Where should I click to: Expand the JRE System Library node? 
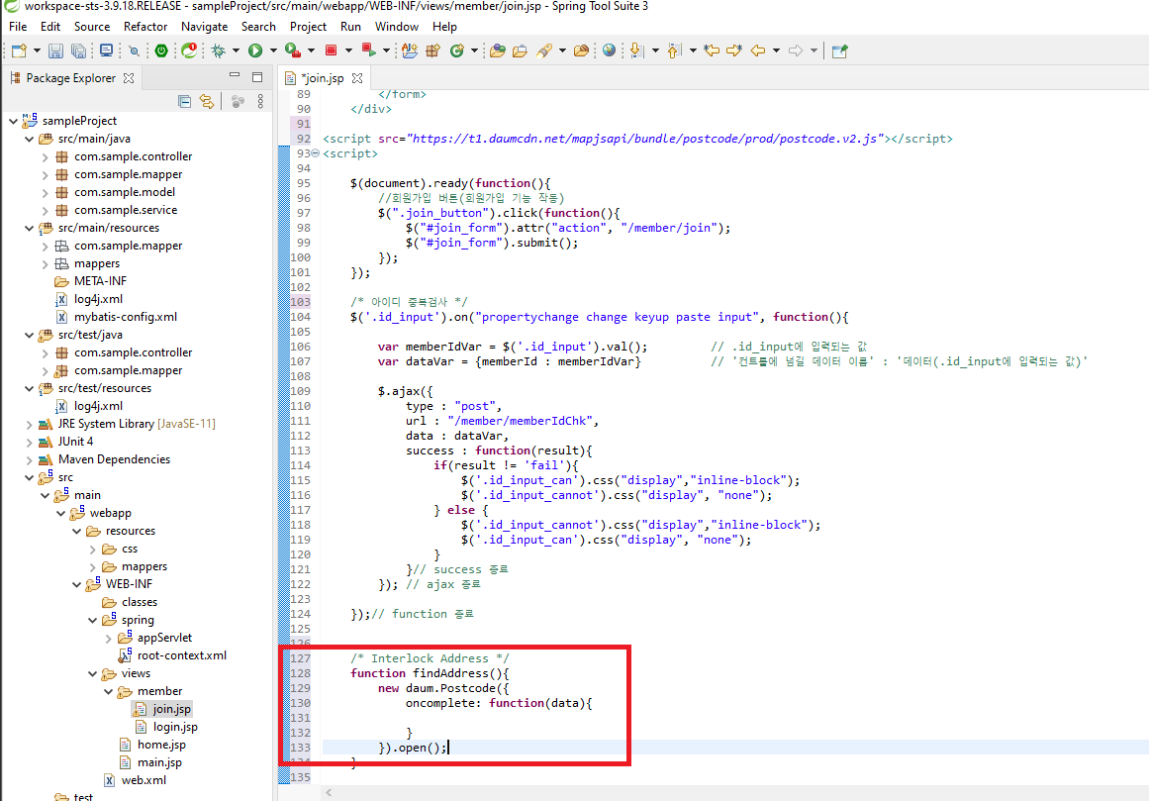click(x=30, y=424)
